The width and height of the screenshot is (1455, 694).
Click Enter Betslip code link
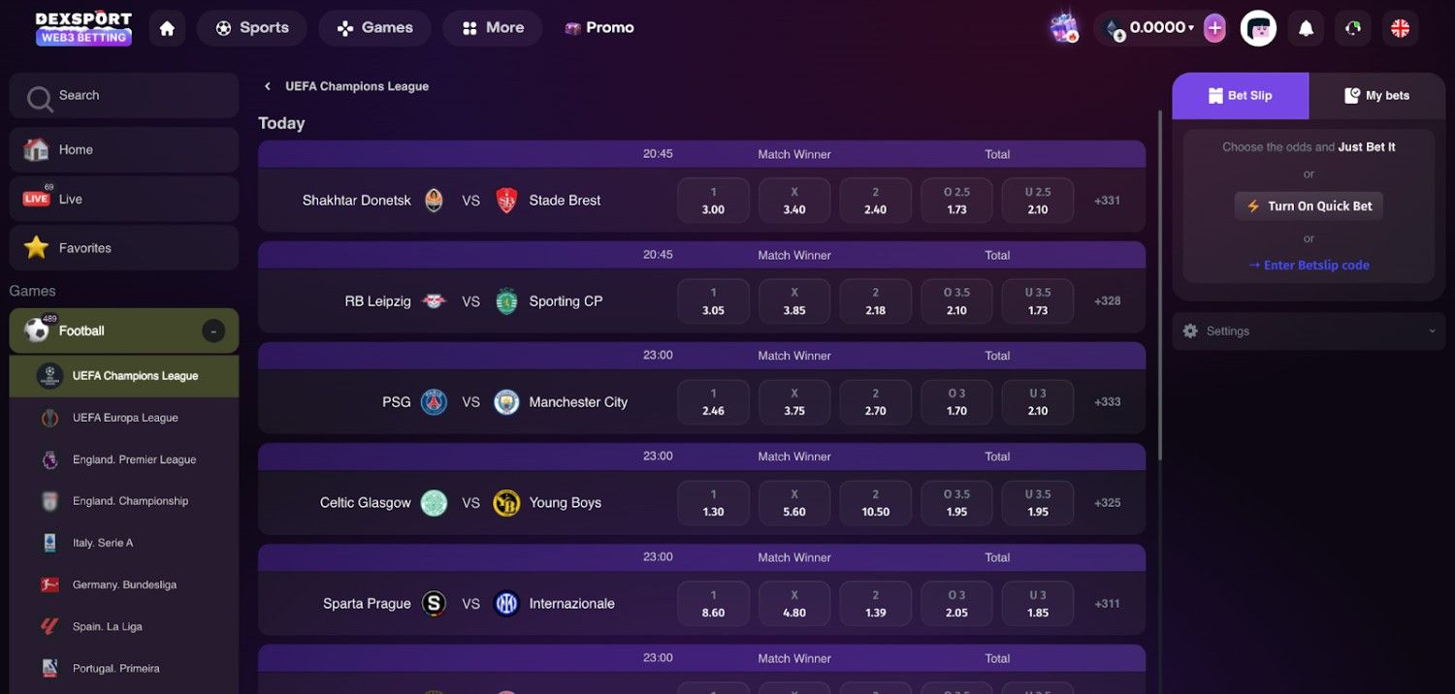1309,266
